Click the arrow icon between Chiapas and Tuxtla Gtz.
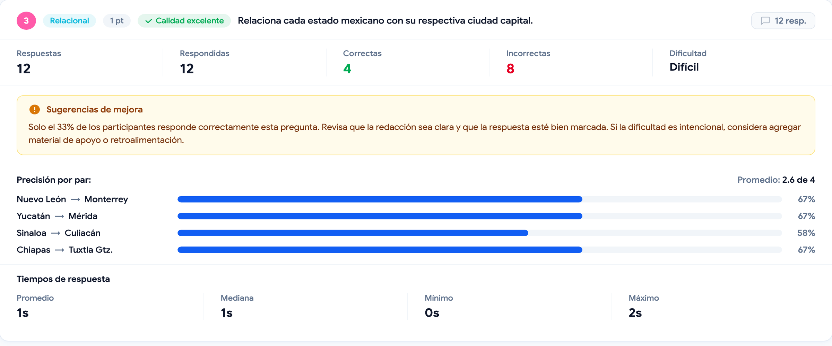832x346 pixels. (60, 249)
